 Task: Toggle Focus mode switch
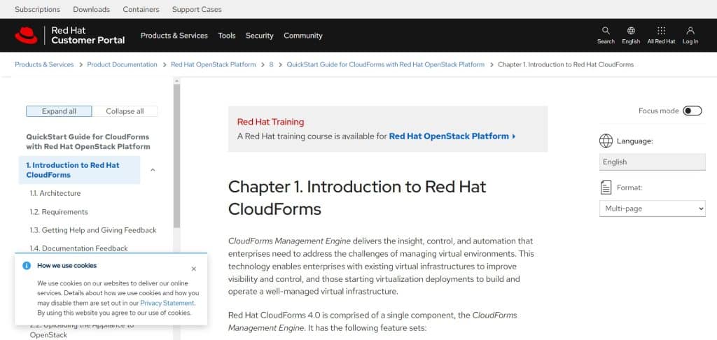coord(692,111)
